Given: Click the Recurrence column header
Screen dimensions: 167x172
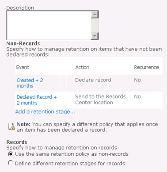Looking at the screenshot, I should [x=146, y=67].
